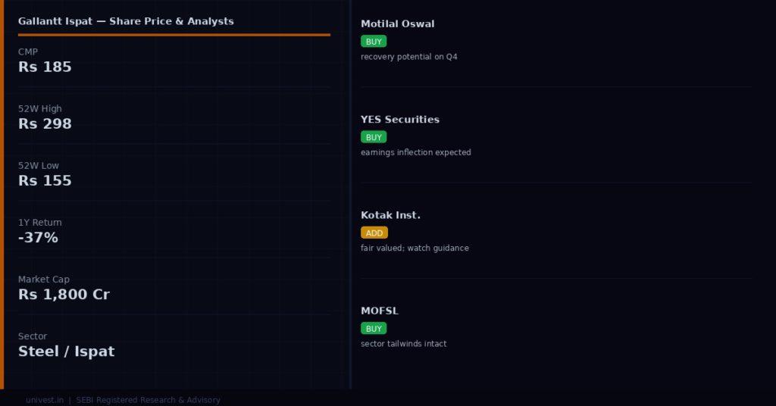Click the Sector value Steel / Ispat
Screen dimensions: 776x406
coord(67,351)
